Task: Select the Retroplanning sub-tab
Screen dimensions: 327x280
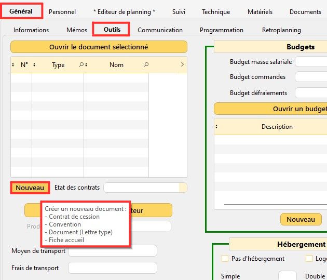Action: [281, 30]
